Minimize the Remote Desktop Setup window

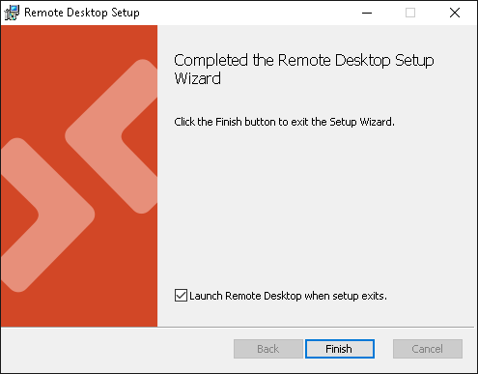(367, 13)
